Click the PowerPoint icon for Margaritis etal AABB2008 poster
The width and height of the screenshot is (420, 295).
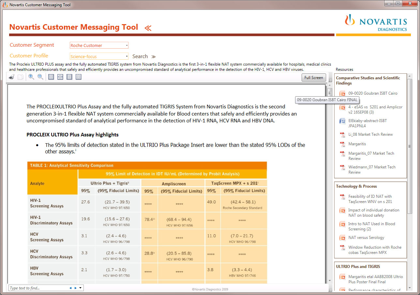pos(342,277)
